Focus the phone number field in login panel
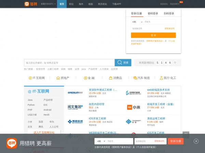This screenshot has width=205, height=153. [x=160, y=22]
